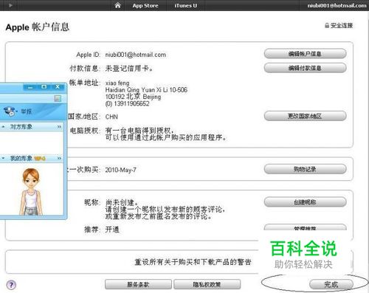Click the 对方形象 header text
Screen dimensions: 369x293
(x=21, y=127)
